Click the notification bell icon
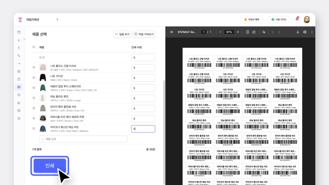Viewport: 329px width, 185px height. click(297, 19)
